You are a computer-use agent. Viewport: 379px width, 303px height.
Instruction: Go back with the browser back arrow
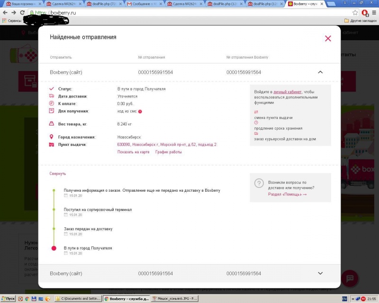tap(5, 13)
